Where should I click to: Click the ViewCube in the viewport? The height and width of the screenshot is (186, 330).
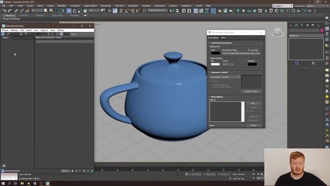277,32
